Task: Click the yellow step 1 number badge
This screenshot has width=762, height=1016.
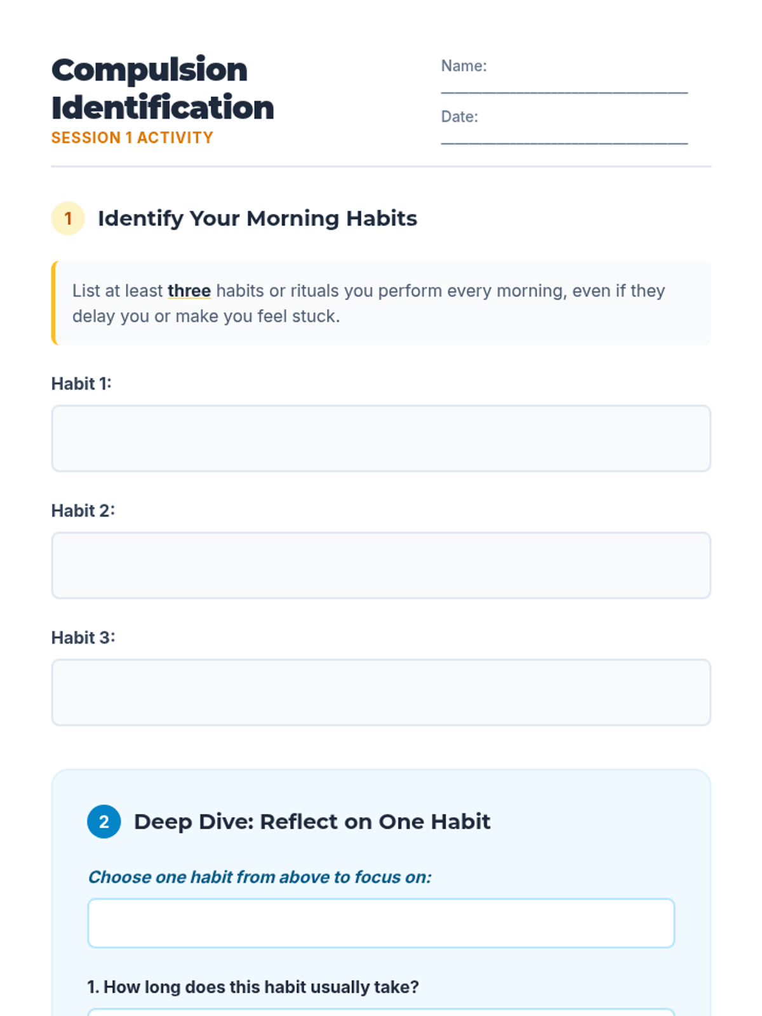Action: click(68, 218)
